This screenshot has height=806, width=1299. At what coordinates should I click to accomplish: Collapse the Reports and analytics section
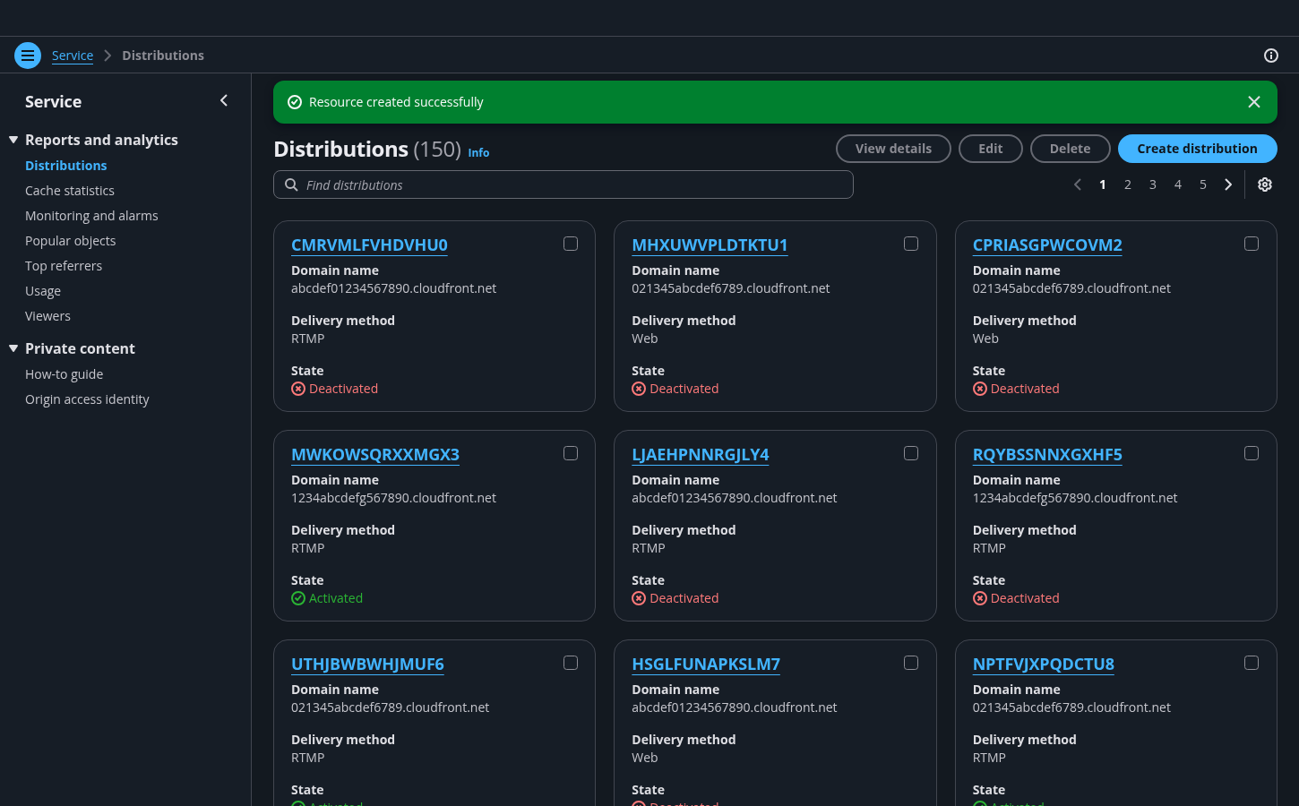[13, 140]
